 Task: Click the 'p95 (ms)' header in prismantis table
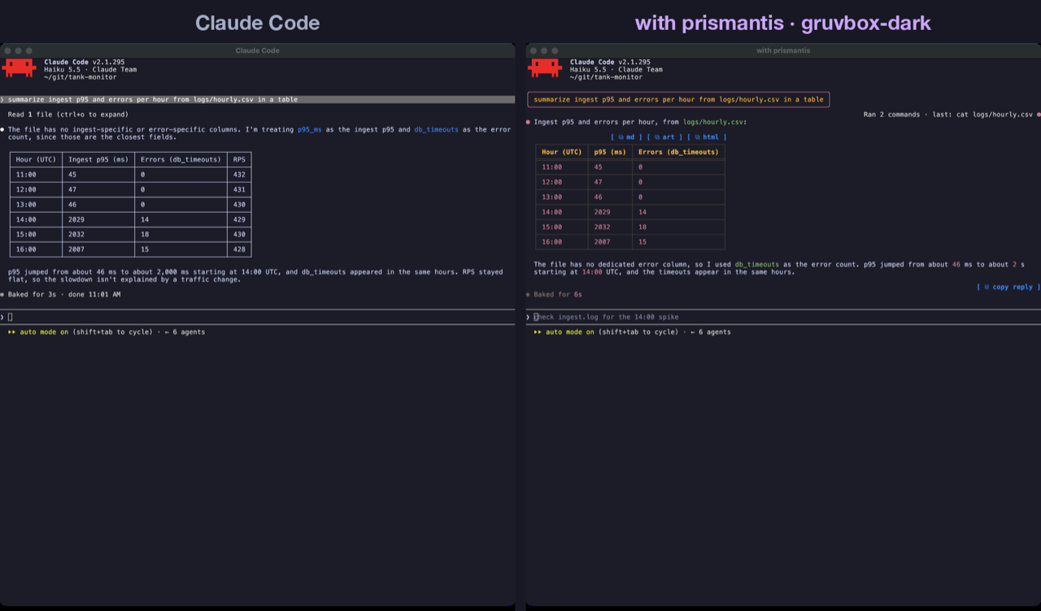(610, 152)
